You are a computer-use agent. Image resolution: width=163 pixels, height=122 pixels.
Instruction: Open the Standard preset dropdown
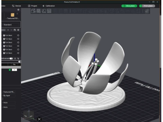[x=11, y=25]
